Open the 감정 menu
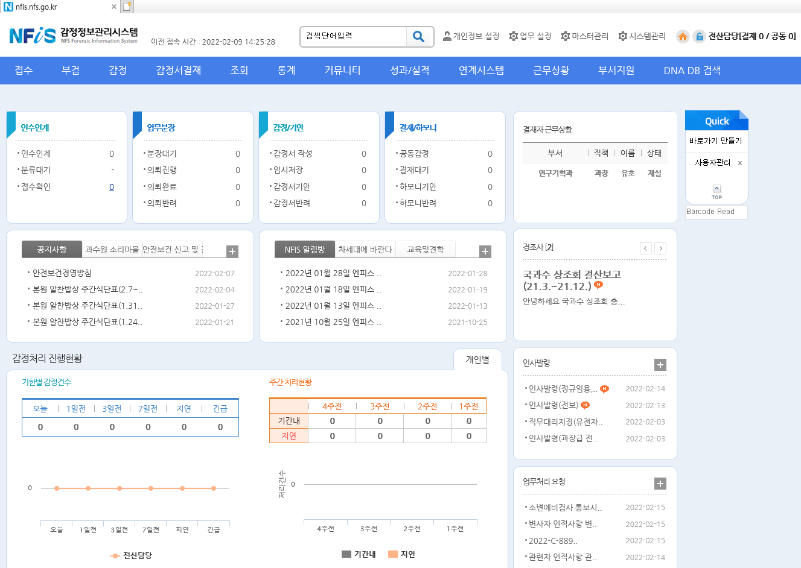Image resolution: width=801 pixels, height=568 pixels. [118, 71]
